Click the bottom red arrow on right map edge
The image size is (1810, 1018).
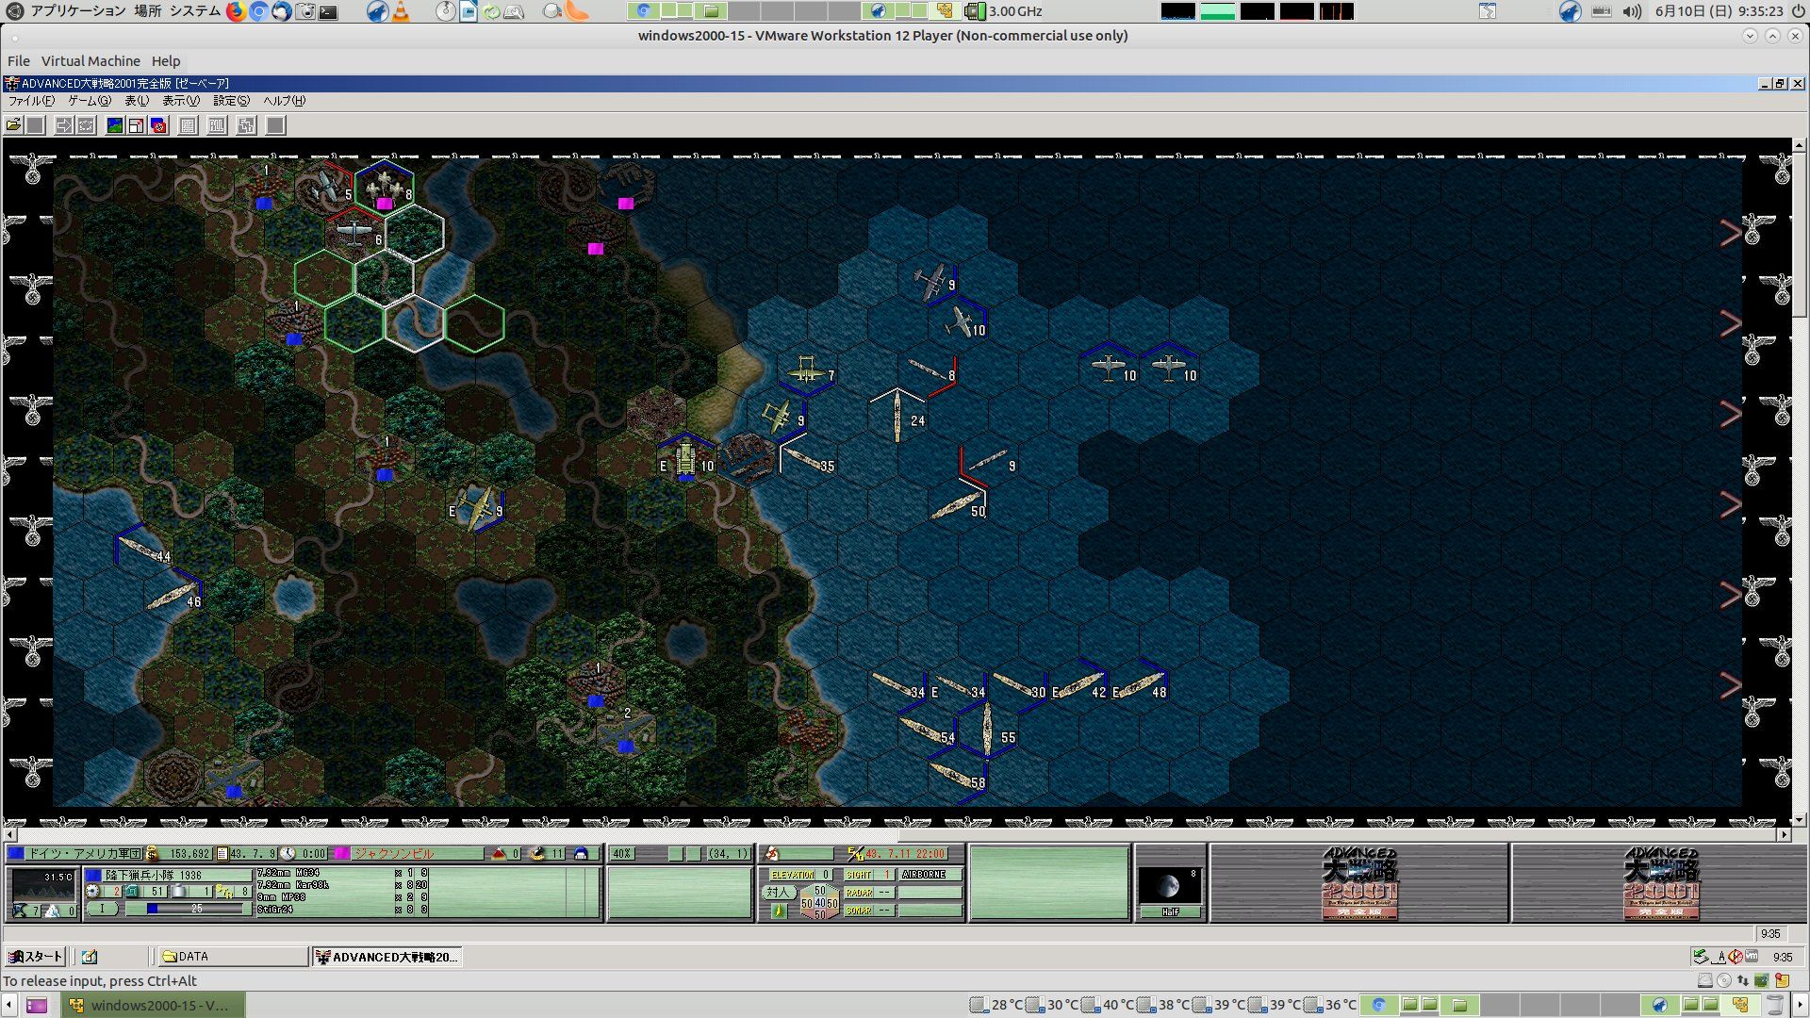(1730, 685)
